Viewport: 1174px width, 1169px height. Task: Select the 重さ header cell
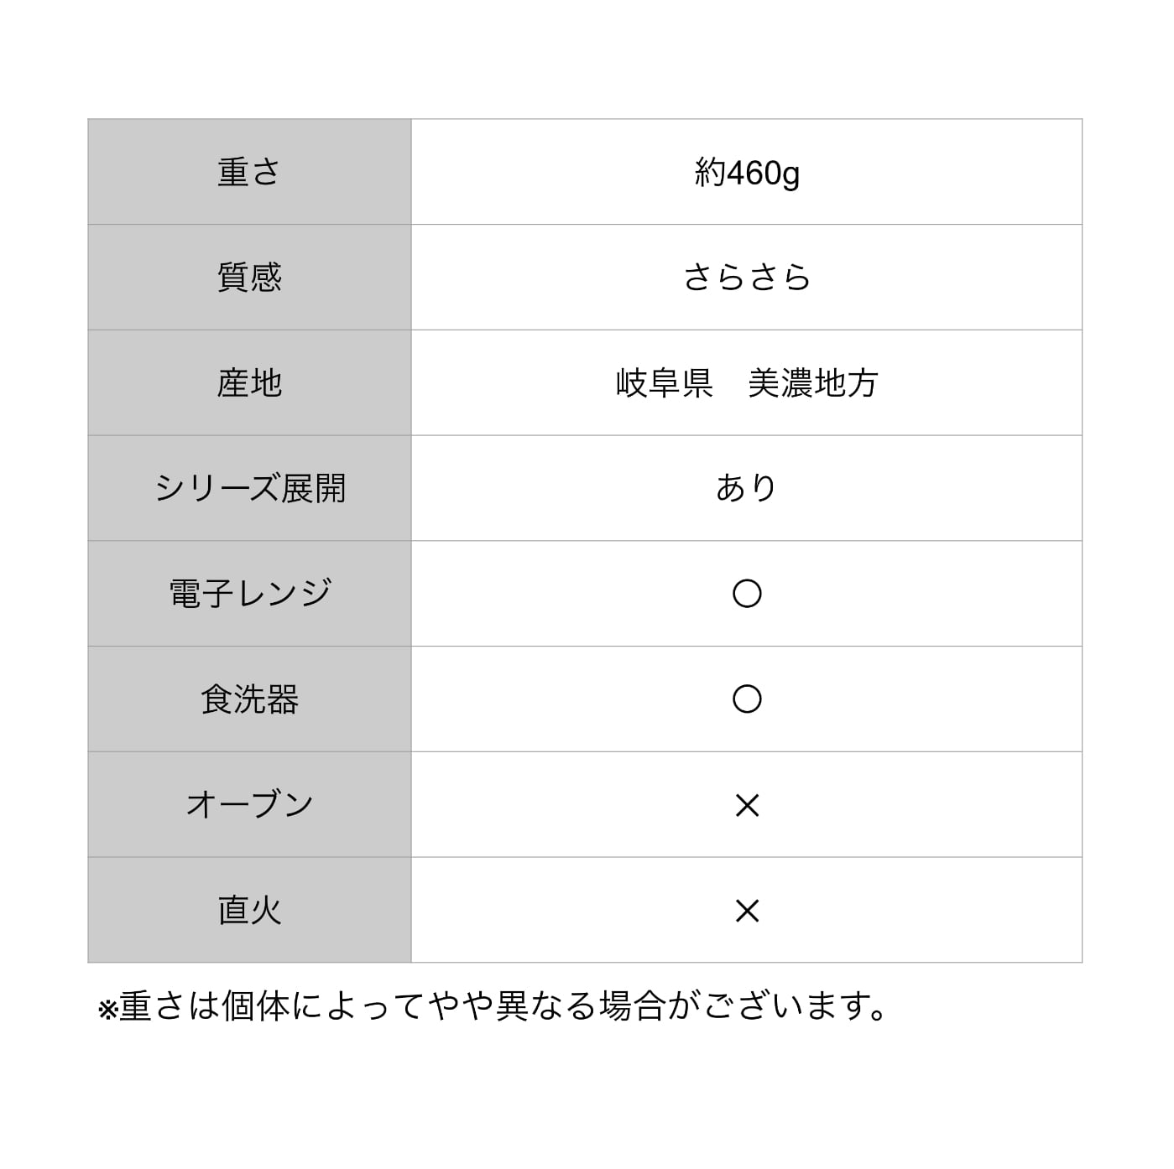(249, 172)
